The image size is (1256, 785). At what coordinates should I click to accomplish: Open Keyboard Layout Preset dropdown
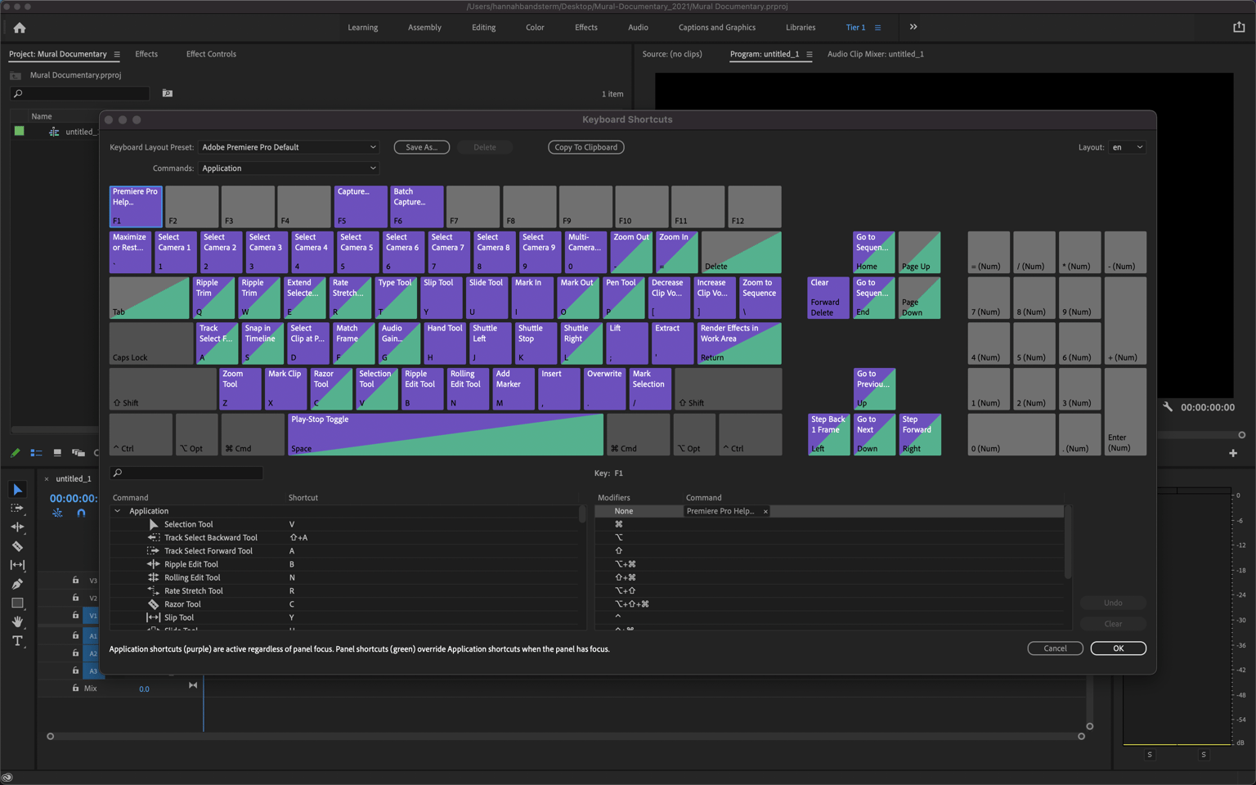pyautogui.click(x=289, y=147)
